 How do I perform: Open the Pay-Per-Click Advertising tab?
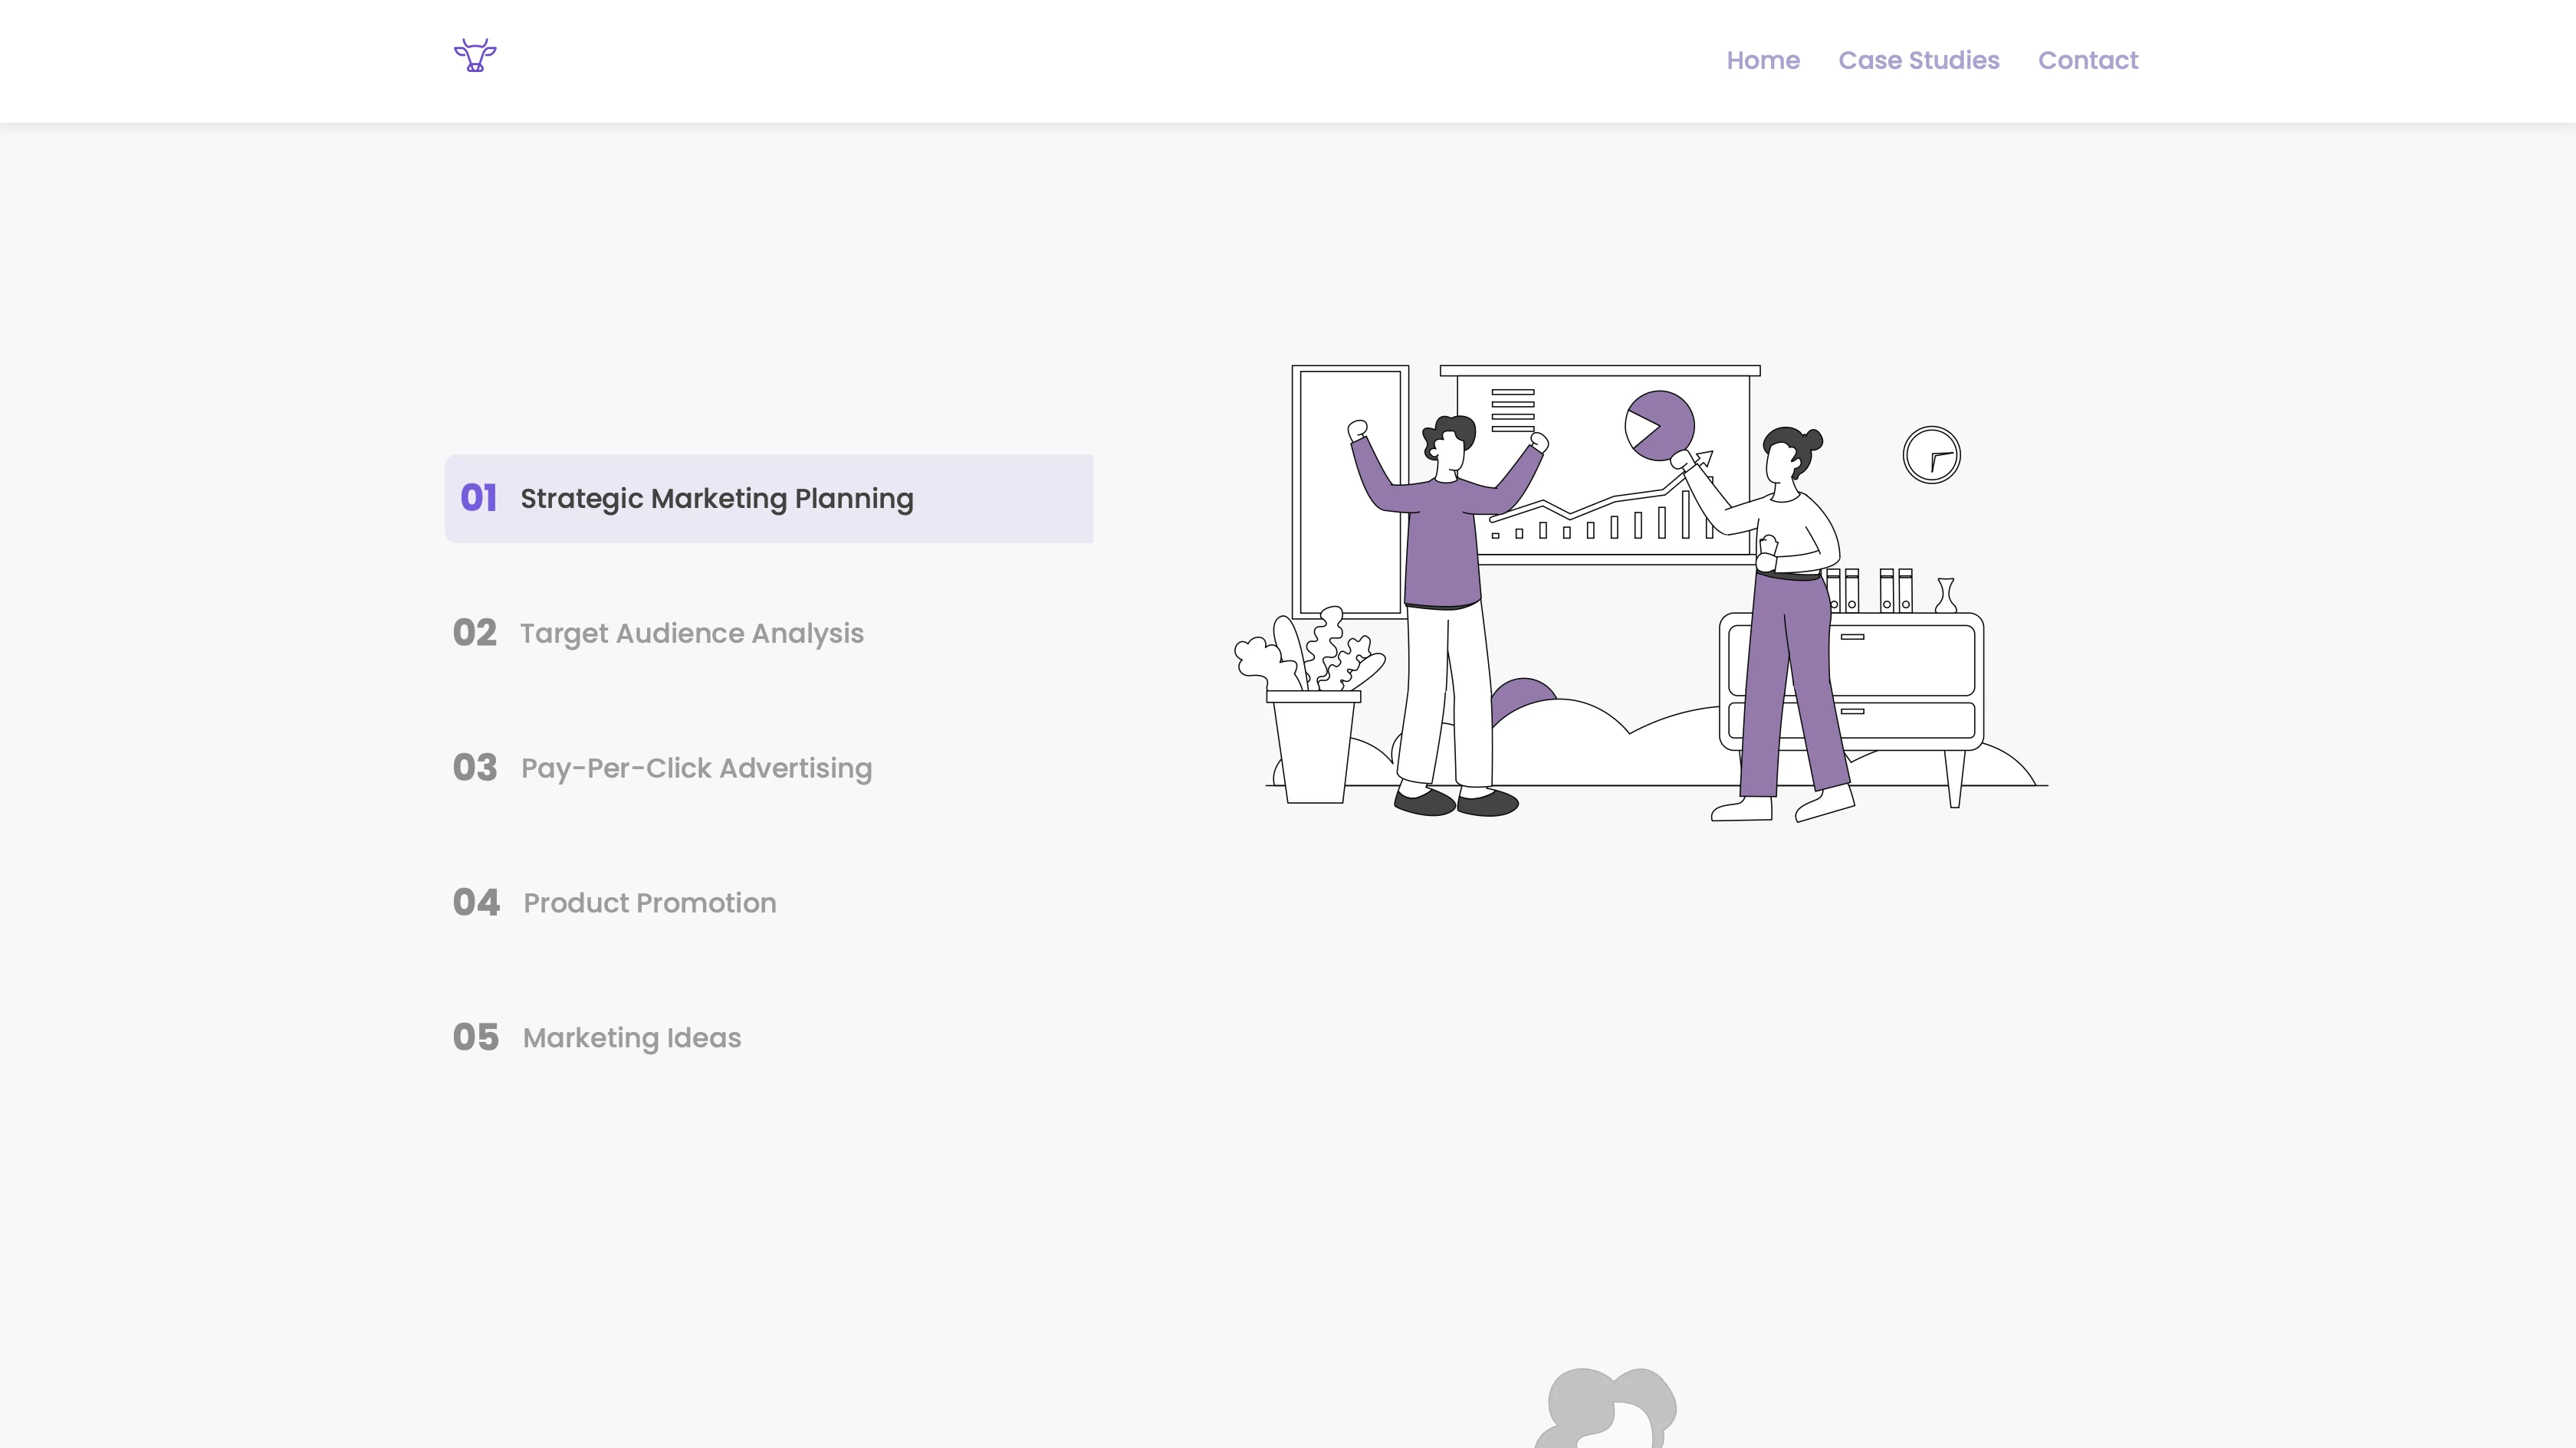(x=769, y=768)
